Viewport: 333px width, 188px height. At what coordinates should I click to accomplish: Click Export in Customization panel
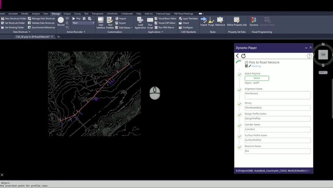click(x=120, y=23)
